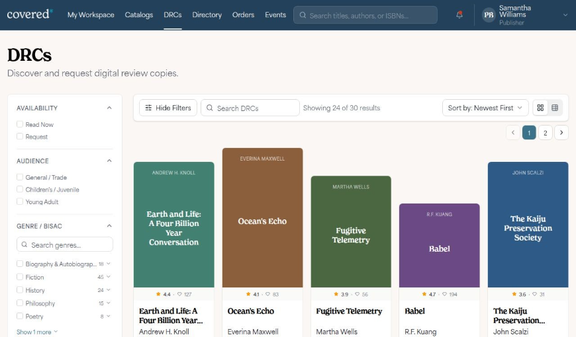The width and height of the screenshot is (576, 337).
Task: Expand Fiction subgenres chevron
Action: [109, 277]
